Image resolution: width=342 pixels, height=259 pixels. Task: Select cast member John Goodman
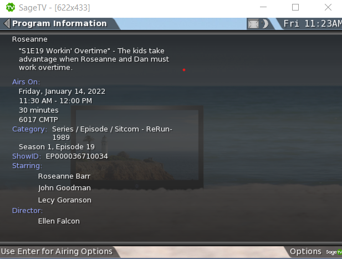tap(64, 188)
